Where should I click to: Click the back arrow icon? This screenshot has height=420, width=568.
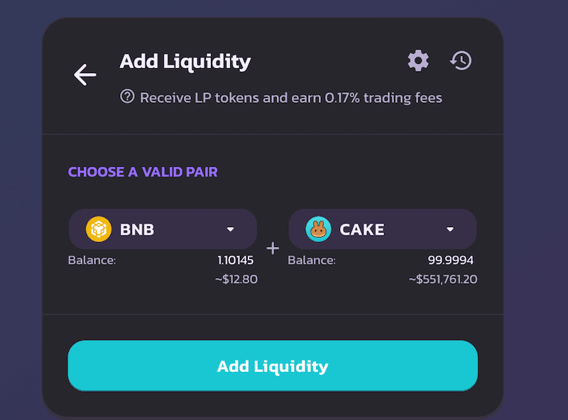tap(84, 74)
